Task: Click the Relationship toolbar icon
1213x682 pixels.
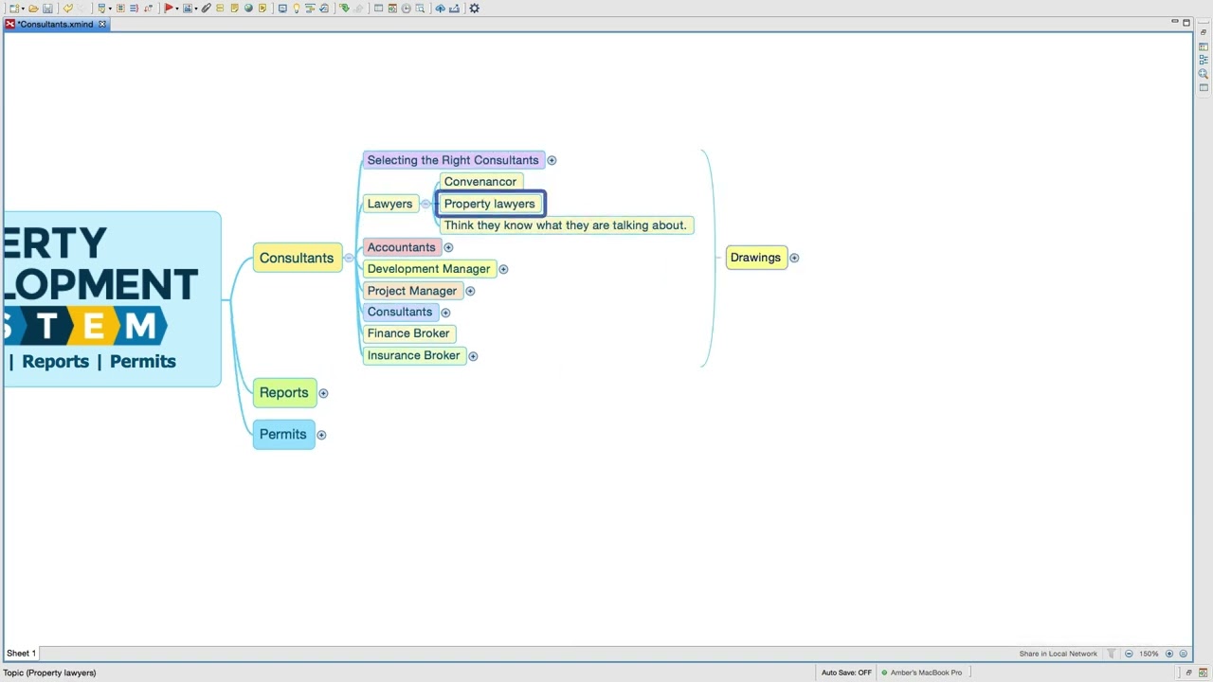Action: [x=148, y=9]
